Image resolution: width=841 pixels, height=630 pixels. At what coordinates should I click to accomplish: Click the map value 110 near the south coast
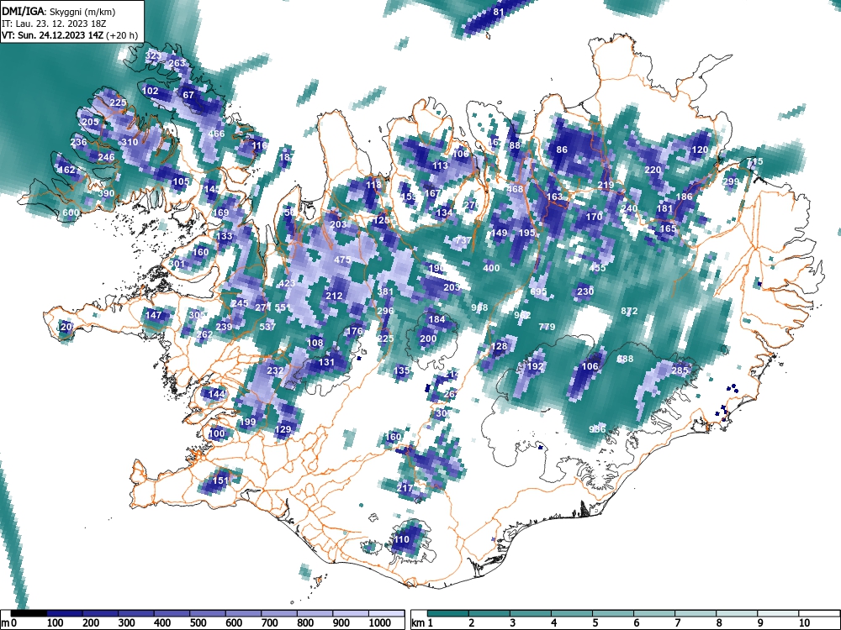pyautogui.click(x=401, y=540)
